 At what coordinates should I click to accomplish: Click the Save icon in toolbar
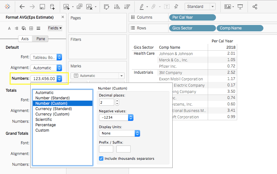pos(42,7)
